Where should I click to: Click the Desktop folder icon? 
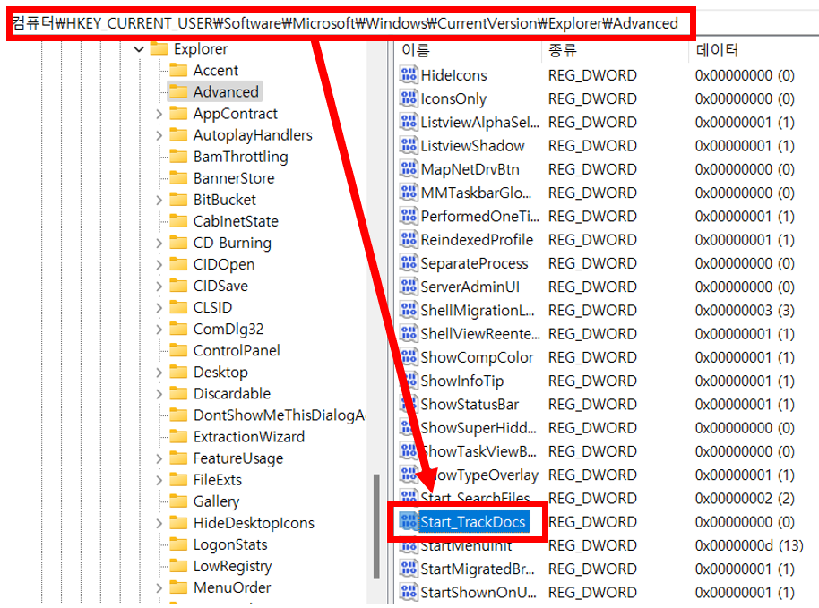pos(178,372)
